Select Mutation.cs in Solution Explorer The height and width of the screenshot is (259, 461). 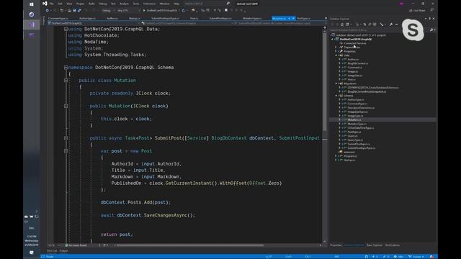(354, 120)
